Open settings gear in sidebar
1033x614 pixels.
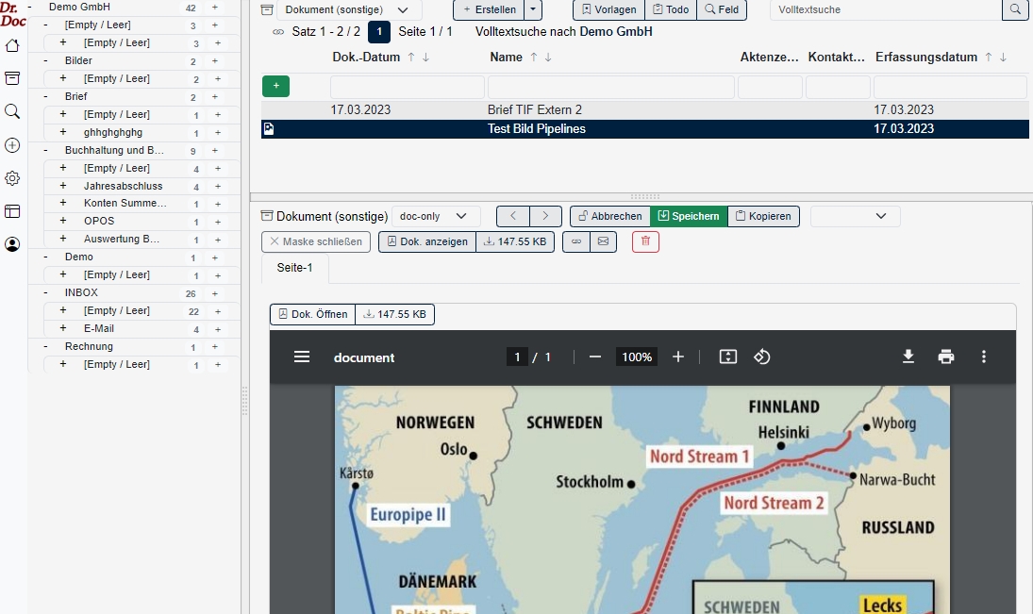(x=12, y=178)
